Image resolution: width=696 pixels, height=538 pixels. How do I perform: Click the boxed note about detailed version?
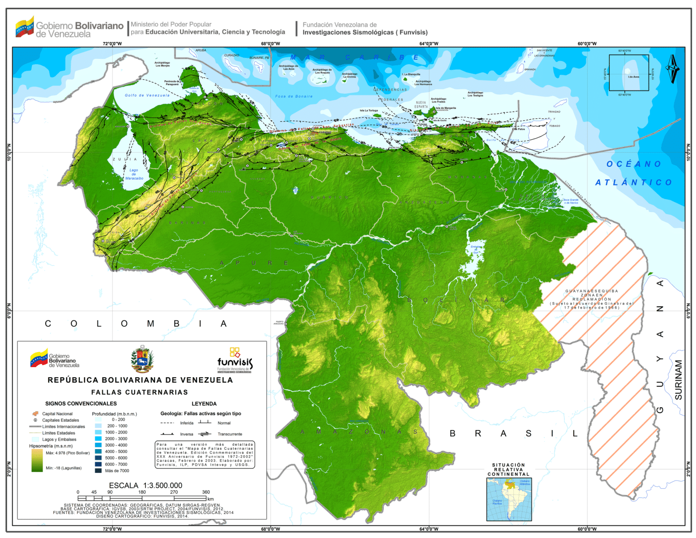205,455
